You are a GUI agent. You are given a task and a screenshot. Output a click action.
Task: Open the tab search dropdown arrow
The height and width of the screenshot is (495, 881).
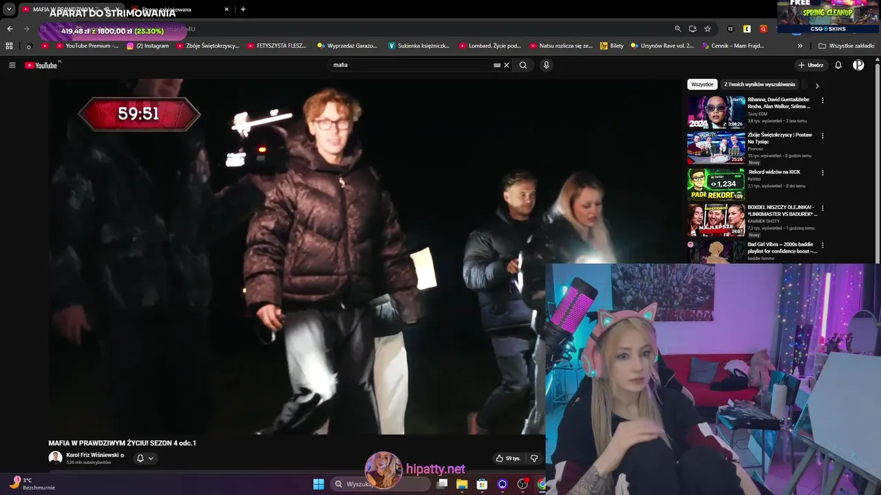coord(9,9)
